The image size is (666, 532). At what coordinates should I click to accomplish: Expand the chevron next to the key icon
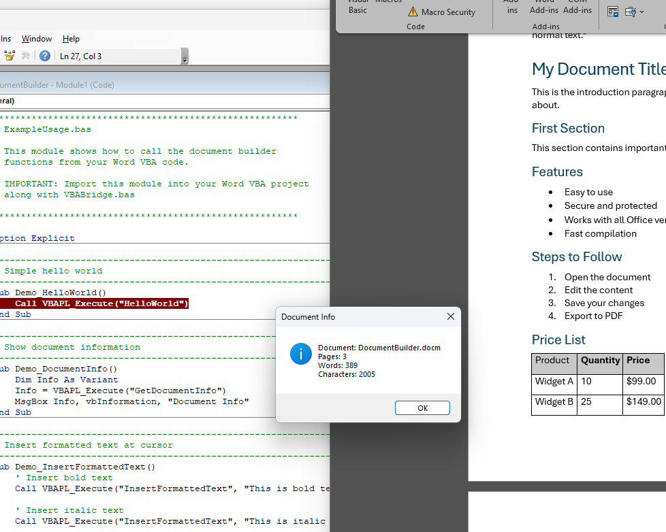tap(643, 12)
